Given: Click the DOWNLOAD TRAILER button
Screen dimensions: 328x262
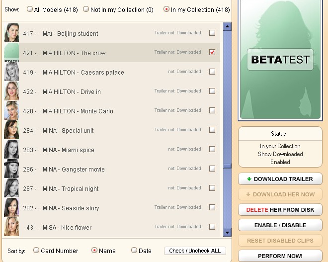Looking at the screenshot, I should tap(280, 179).
